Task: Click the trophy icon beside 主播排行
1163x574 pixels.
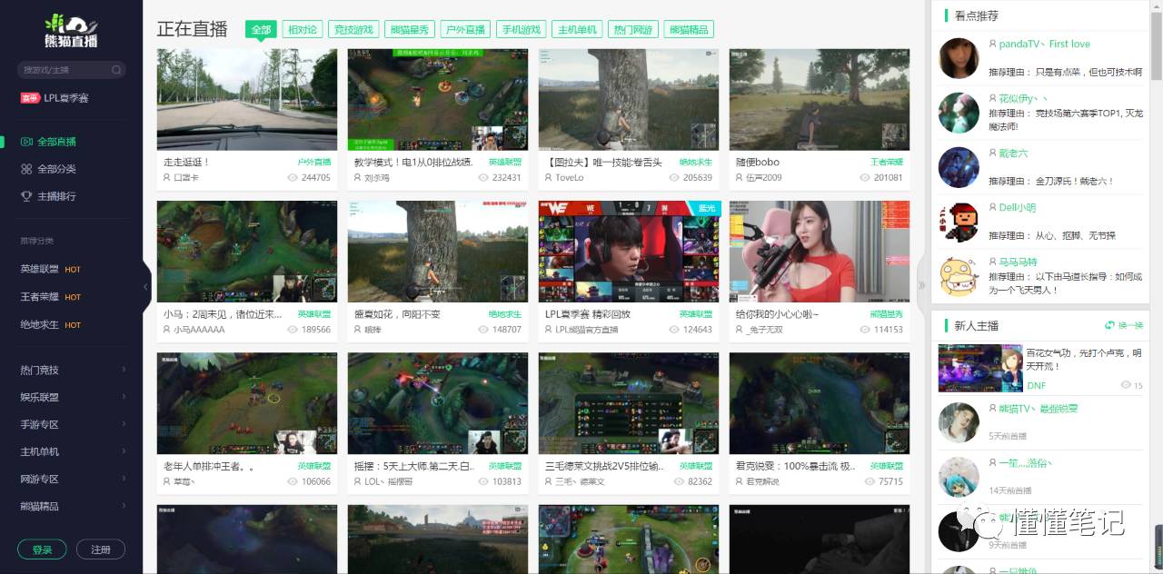Action: coord(26,196)
